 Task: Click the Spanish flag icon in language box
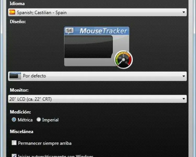click(x=12, y=12)
